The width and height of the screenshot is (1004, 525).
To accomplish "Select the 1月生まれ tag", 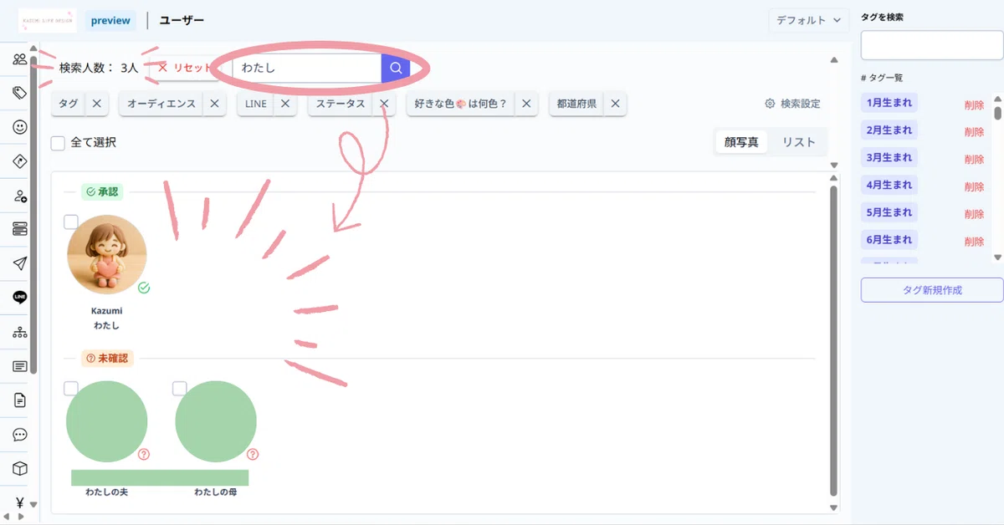I will coord(889,103).
